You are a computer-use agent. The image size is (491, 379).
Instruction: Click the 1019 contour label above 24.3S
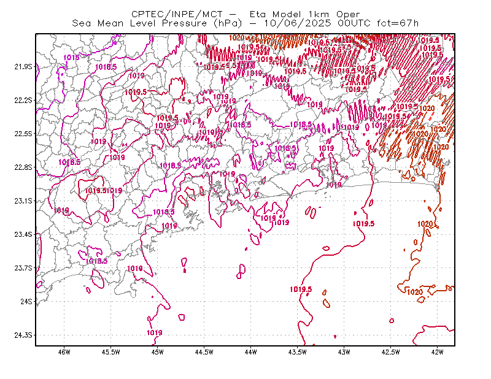pos(155,332)
